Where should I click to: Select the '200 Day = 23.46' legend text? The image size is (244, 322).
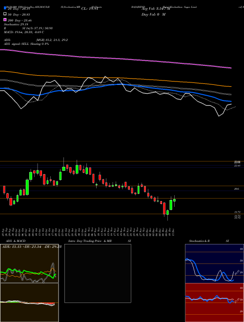[20, 20]
